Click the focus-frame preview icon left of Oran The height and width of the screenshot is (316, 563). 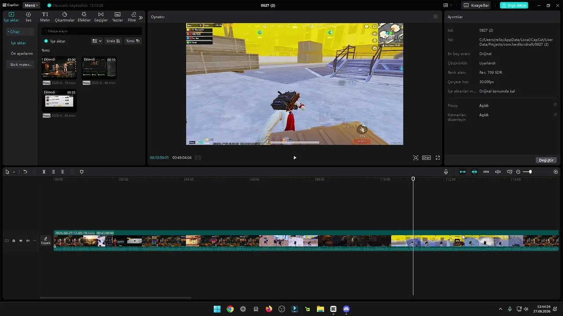[416, 158]
